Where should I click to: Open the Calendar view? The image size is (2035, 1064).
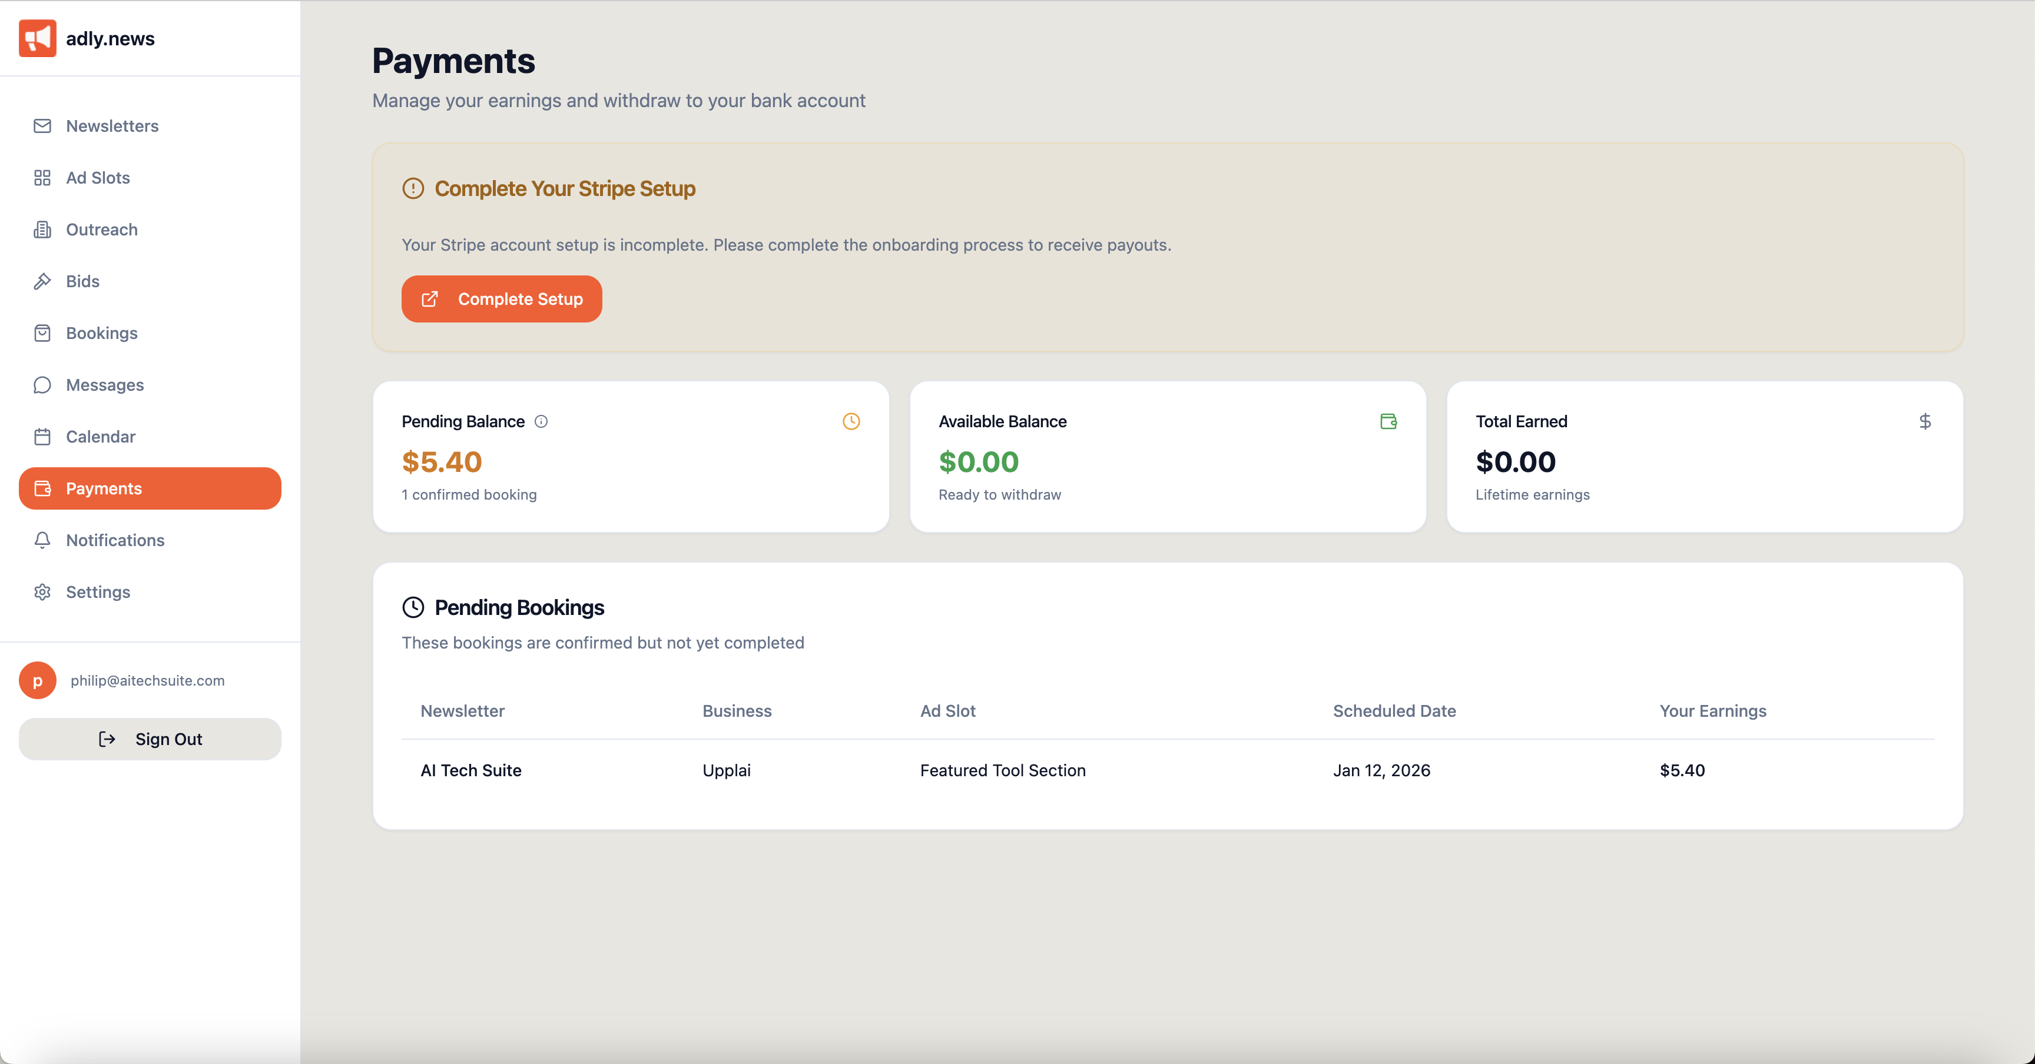pos(100,437)
